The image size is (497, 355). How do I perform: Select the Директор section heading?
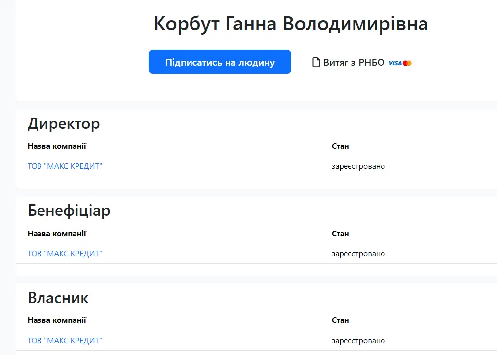[64, 124]
